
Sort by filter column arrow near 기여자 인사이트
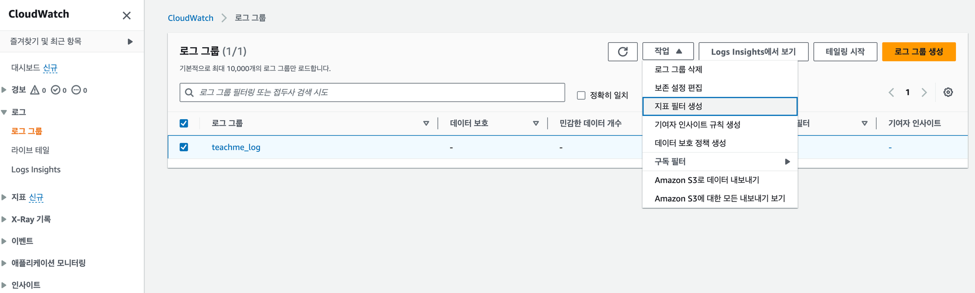(864, 124)
